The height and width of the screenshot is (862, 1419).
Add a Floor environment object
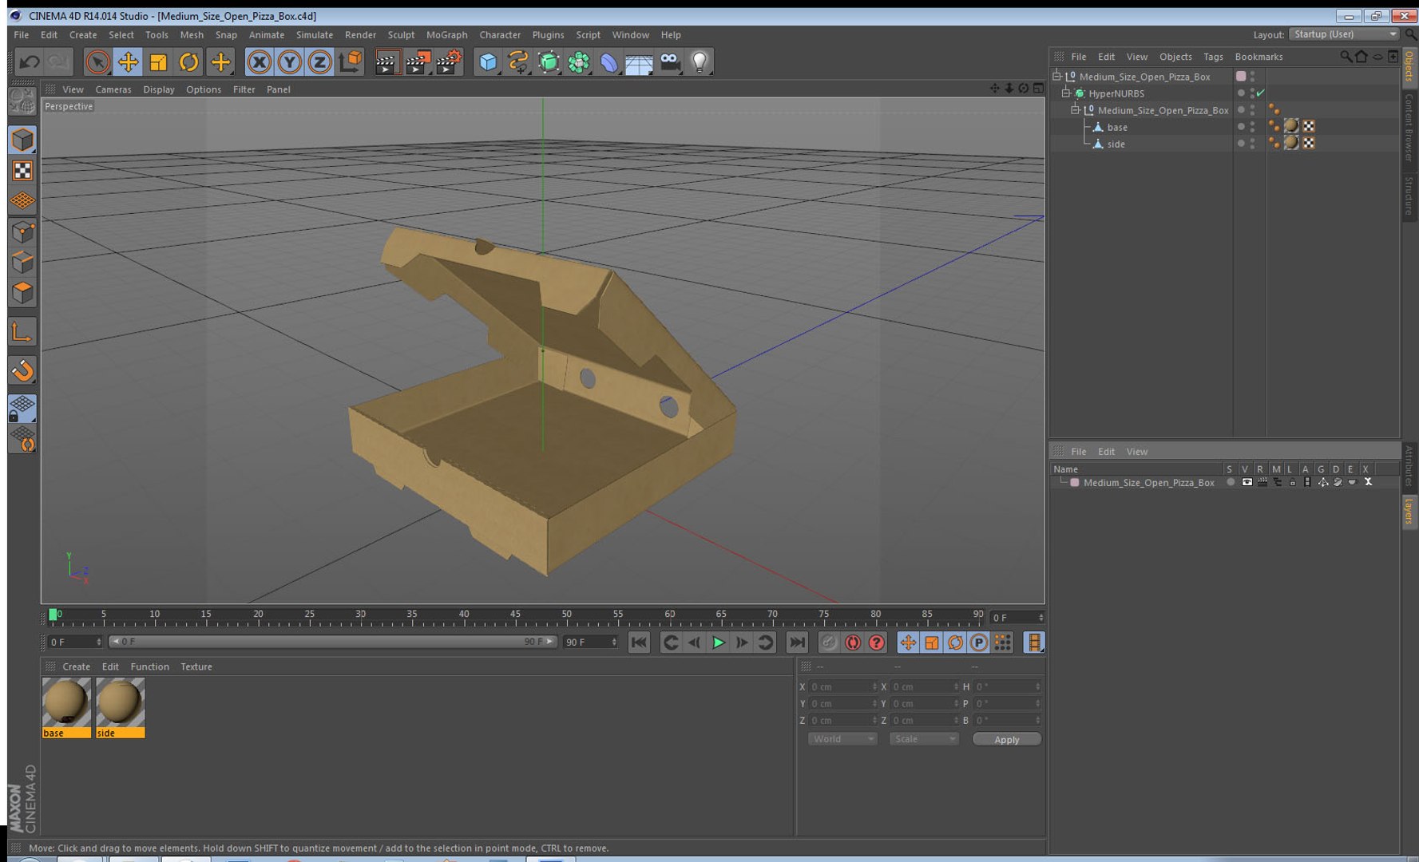[639, 61]
